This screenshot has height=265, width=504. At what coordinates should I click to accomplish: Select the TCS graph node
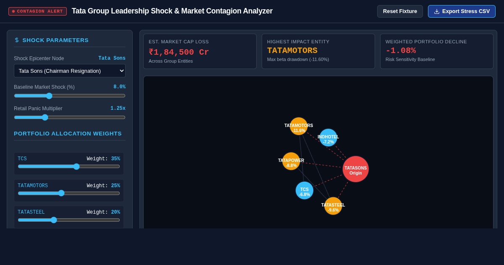pos(304,191)
